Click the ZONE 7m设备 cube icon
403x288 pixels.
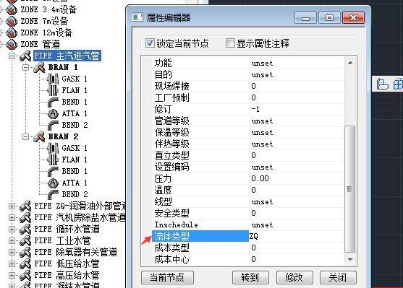pos(12,21)
